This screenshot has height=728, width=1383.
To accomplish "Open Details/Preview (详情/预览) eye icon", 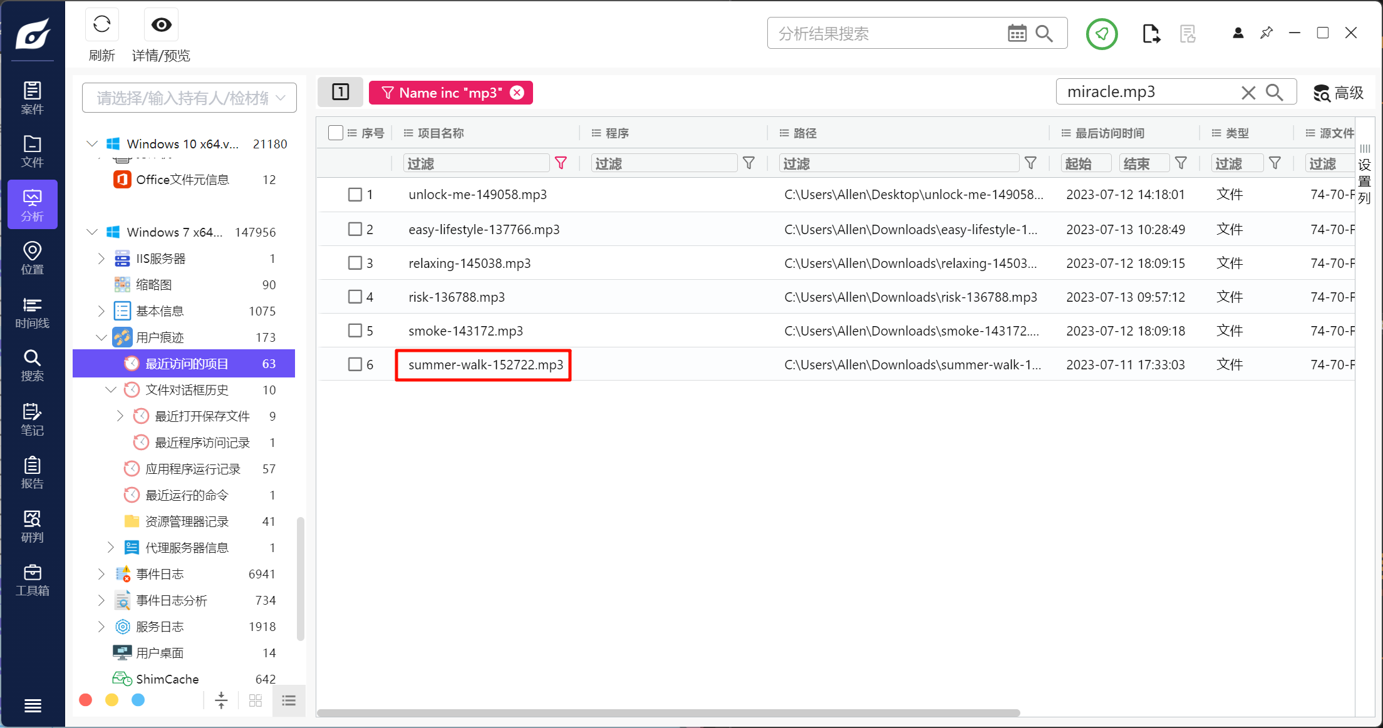I will click(161, 25).
